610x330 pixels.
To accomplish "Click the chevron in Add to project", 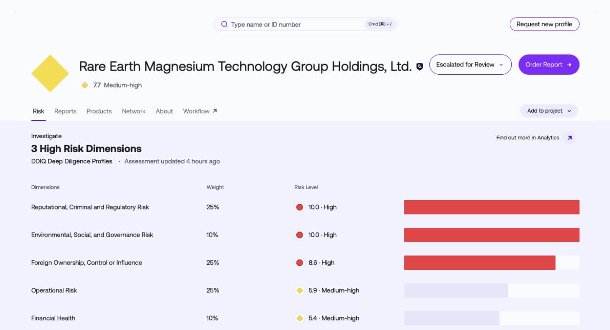I will [x=569, y=111].
